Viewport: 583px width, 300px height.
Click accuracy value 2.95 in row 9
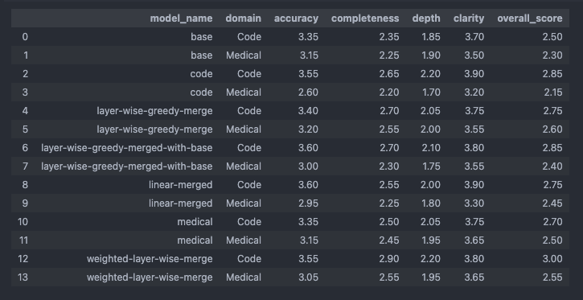click(308, 203)
